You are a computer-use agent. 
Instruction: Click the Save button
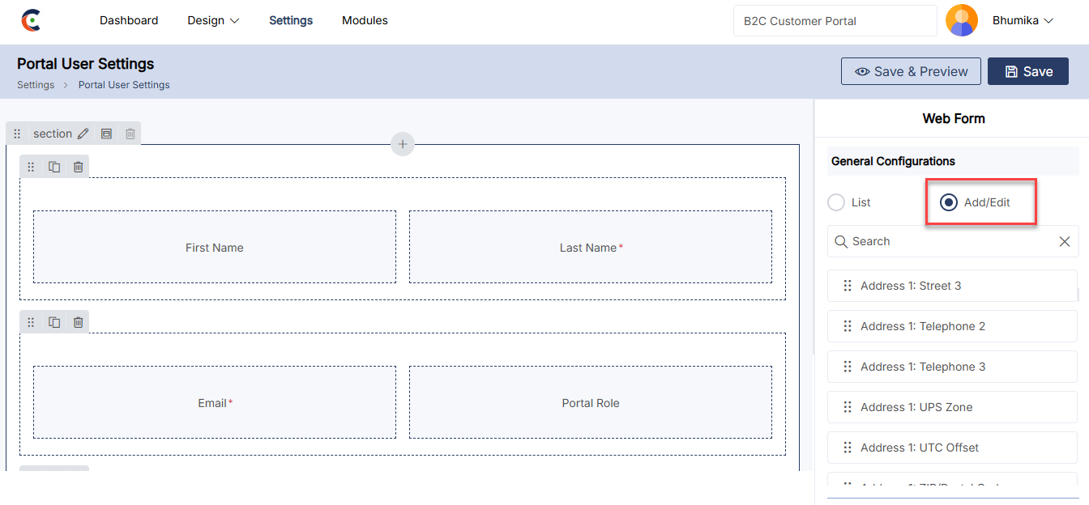coord(1028,71)
